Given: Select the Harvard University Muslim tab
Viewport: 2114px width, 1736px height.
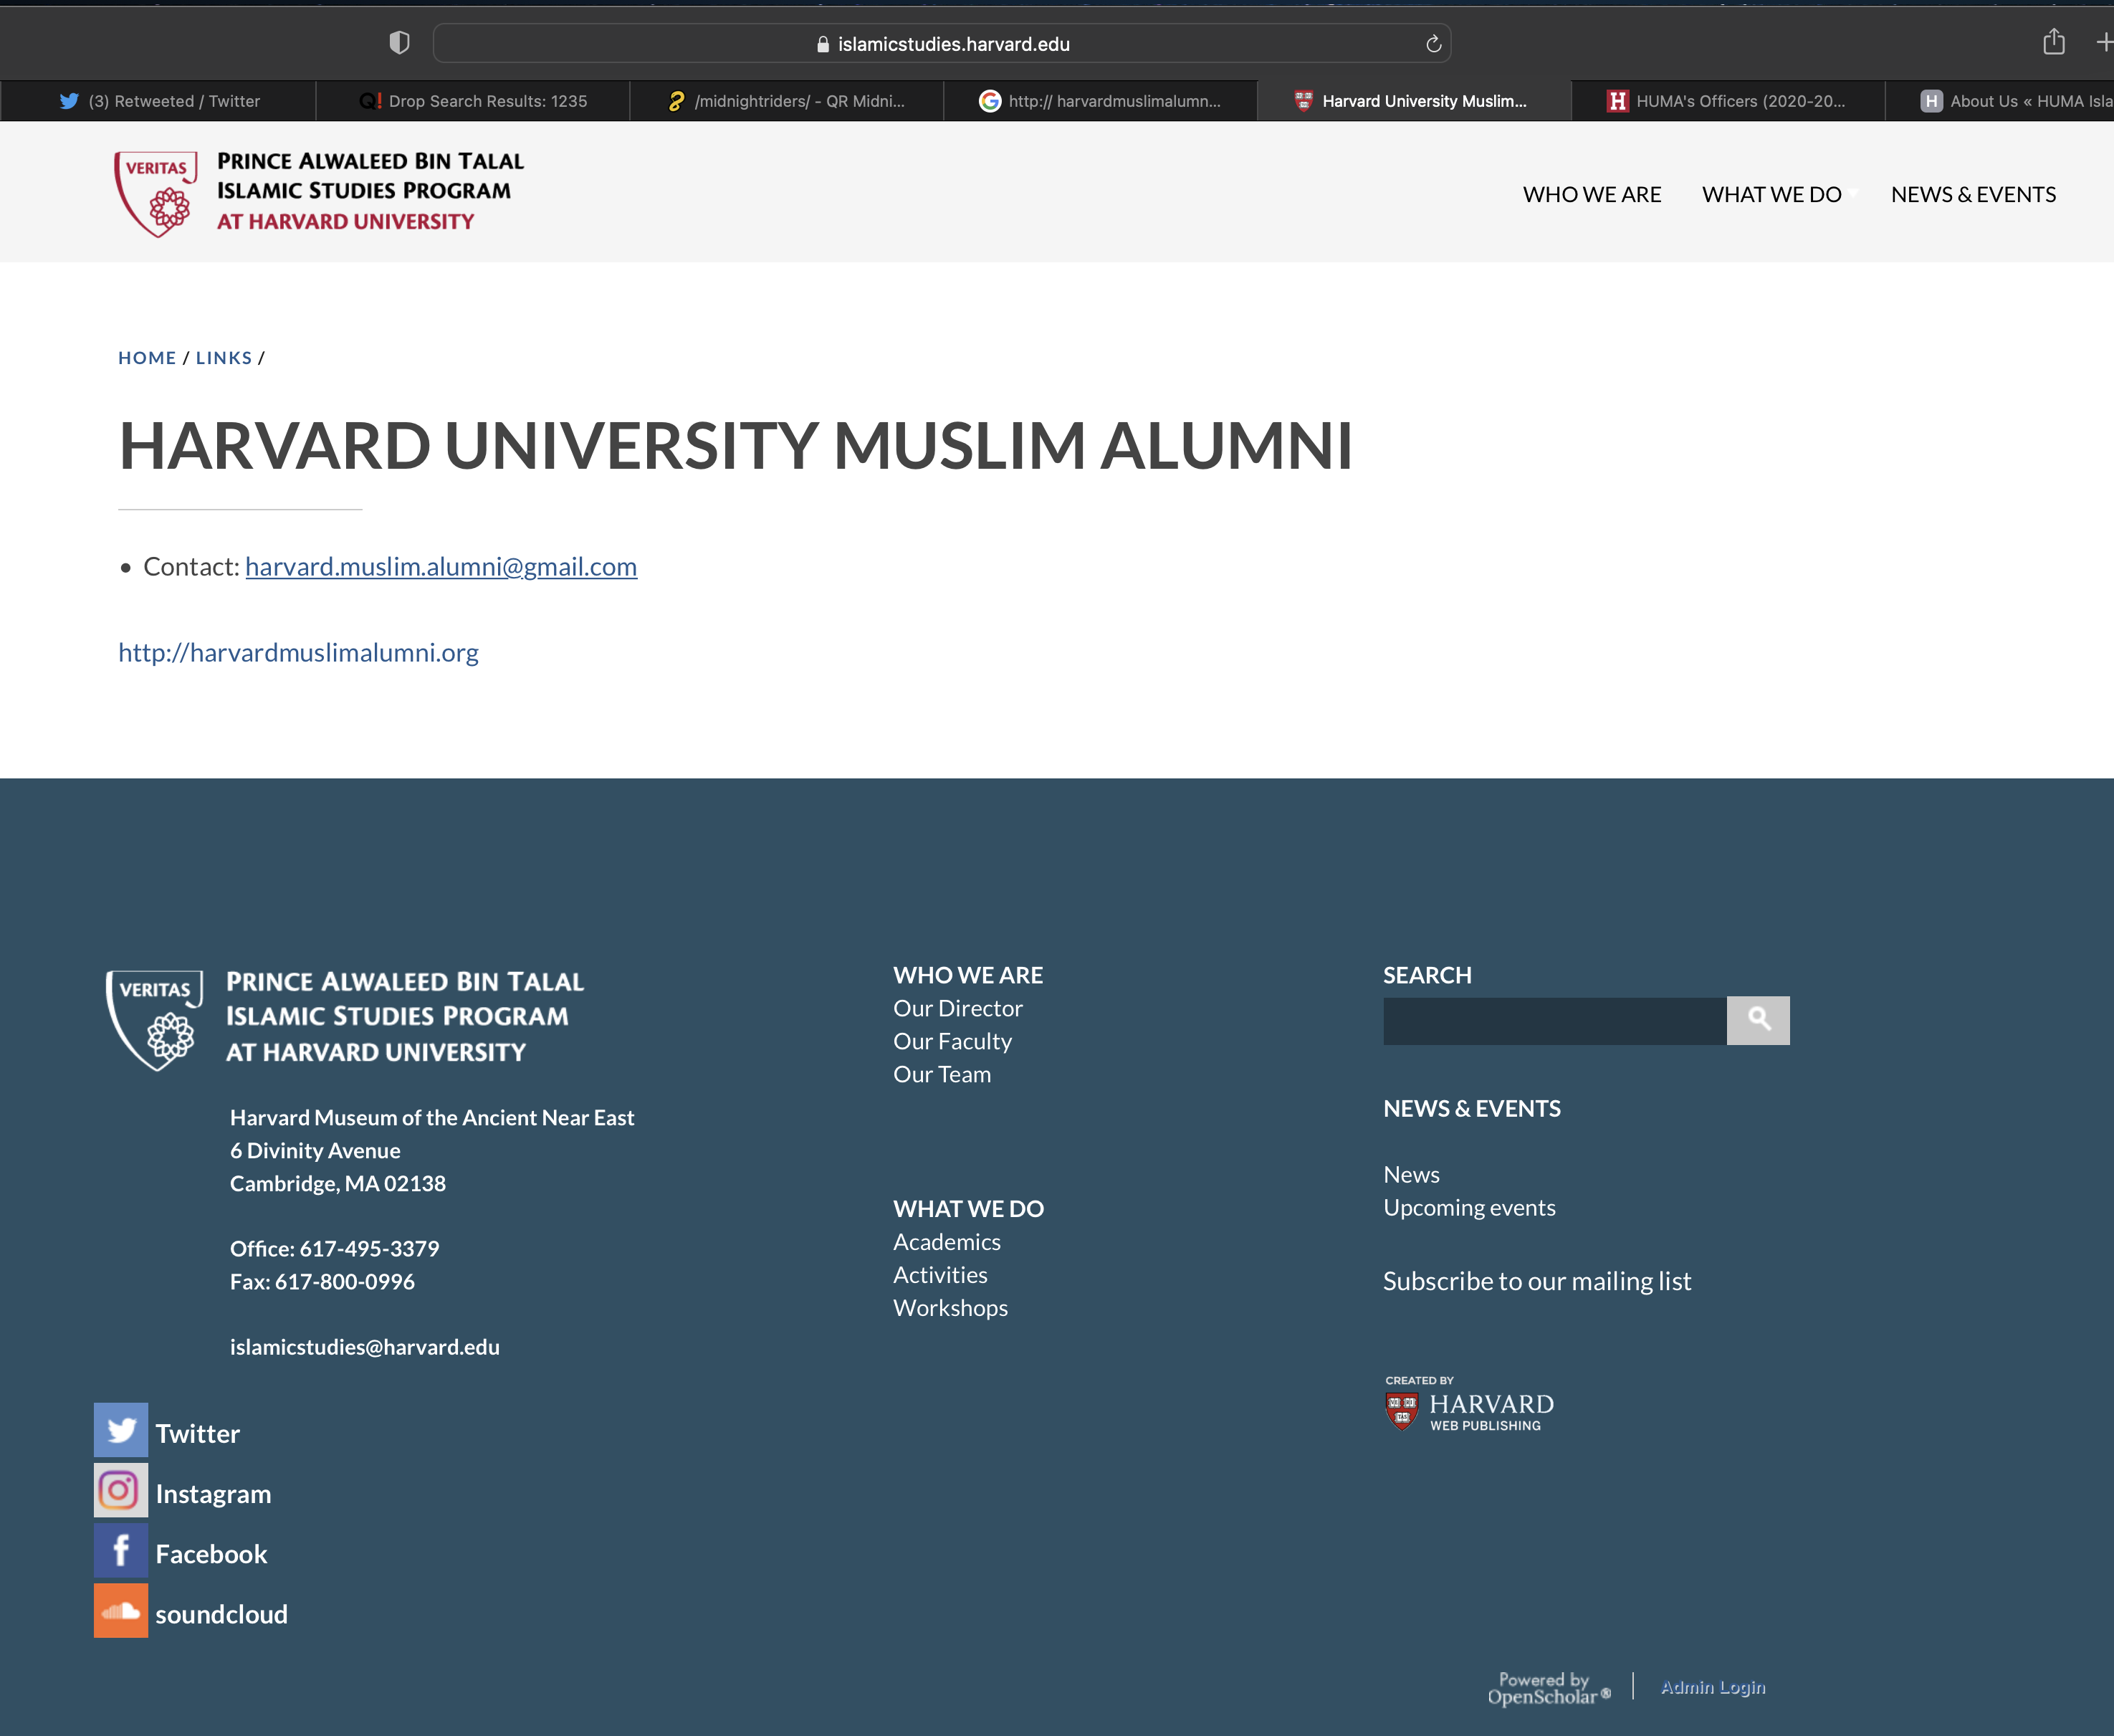Looking at the screenshot, I should [x=1415, y=101].
